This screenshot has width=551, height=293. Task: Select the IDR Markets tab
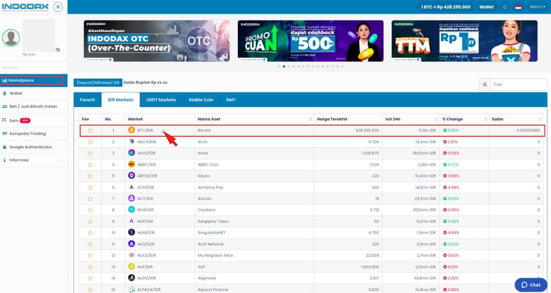point(121,100)
